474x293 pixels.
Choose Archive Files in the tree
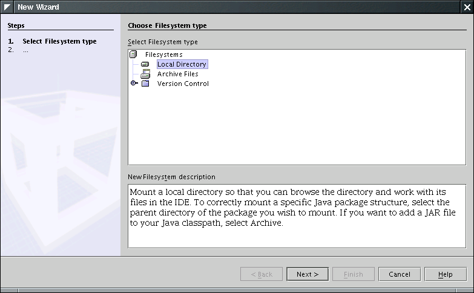click(x=177, y=74)
